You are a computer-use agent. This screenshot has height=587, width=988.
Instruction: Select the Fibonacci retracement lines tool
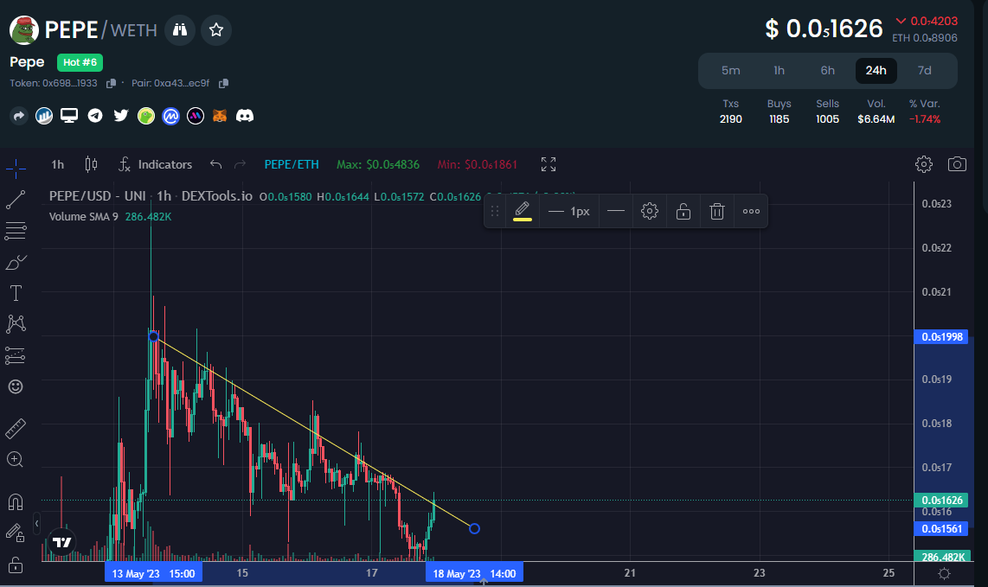pyautogui.click(x=16, y=231)
